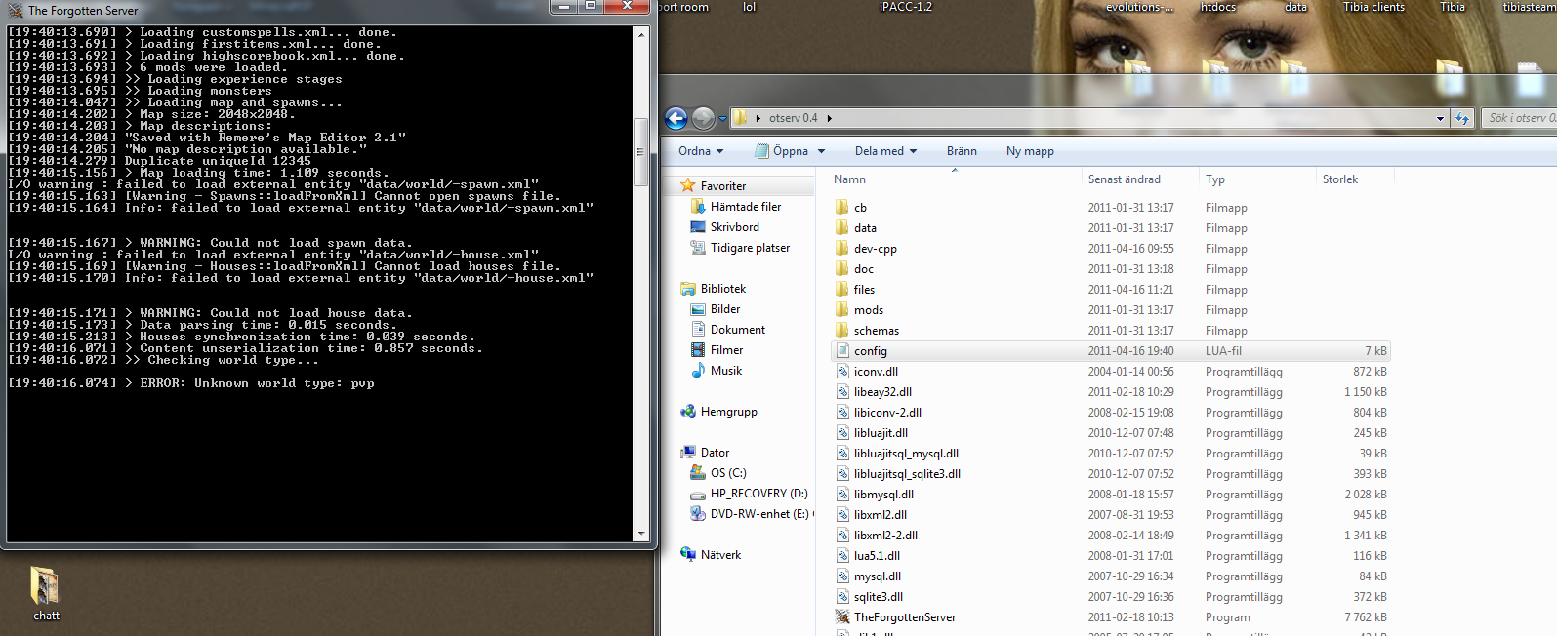The height and width of the screenshot is (636, 1557).
Task: Click the back navigation arrow in Explorer
Action: coord(676,118)
